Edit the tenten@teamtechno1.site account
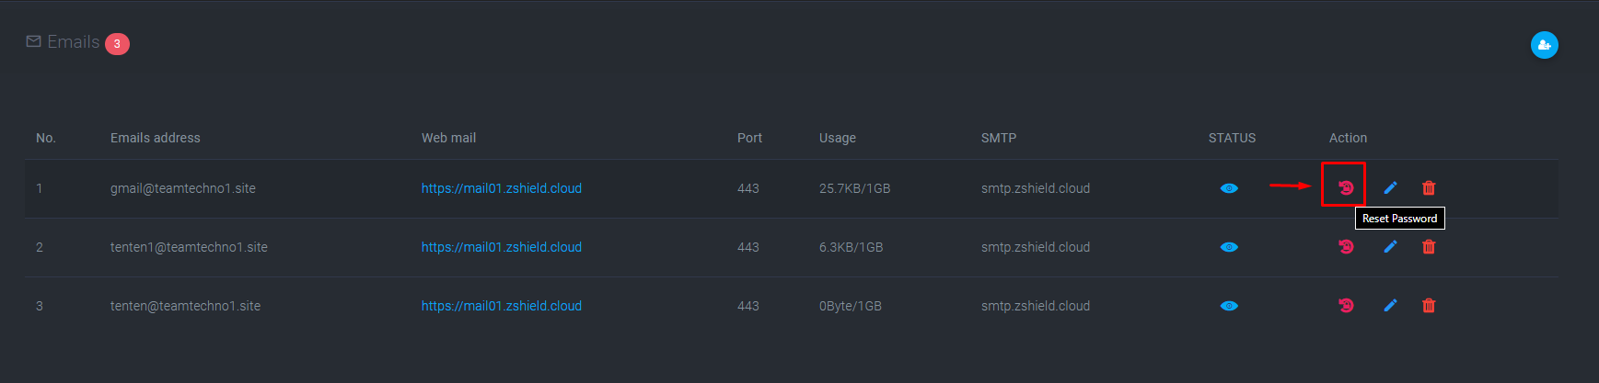1599x383 pixels. (x=1390, y=305)
